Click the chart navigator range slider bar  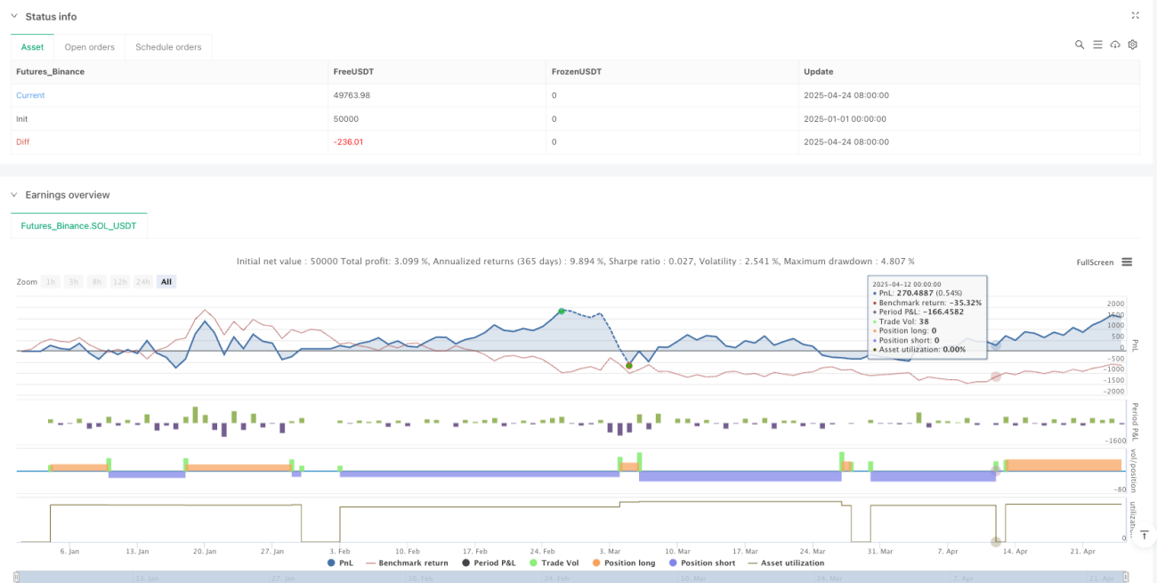571,577
